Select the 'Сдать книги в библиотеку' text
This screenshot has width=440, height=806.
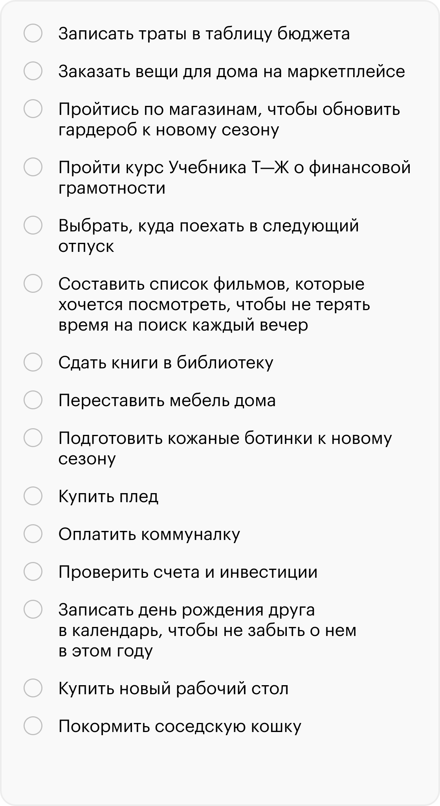coord(166,363)
